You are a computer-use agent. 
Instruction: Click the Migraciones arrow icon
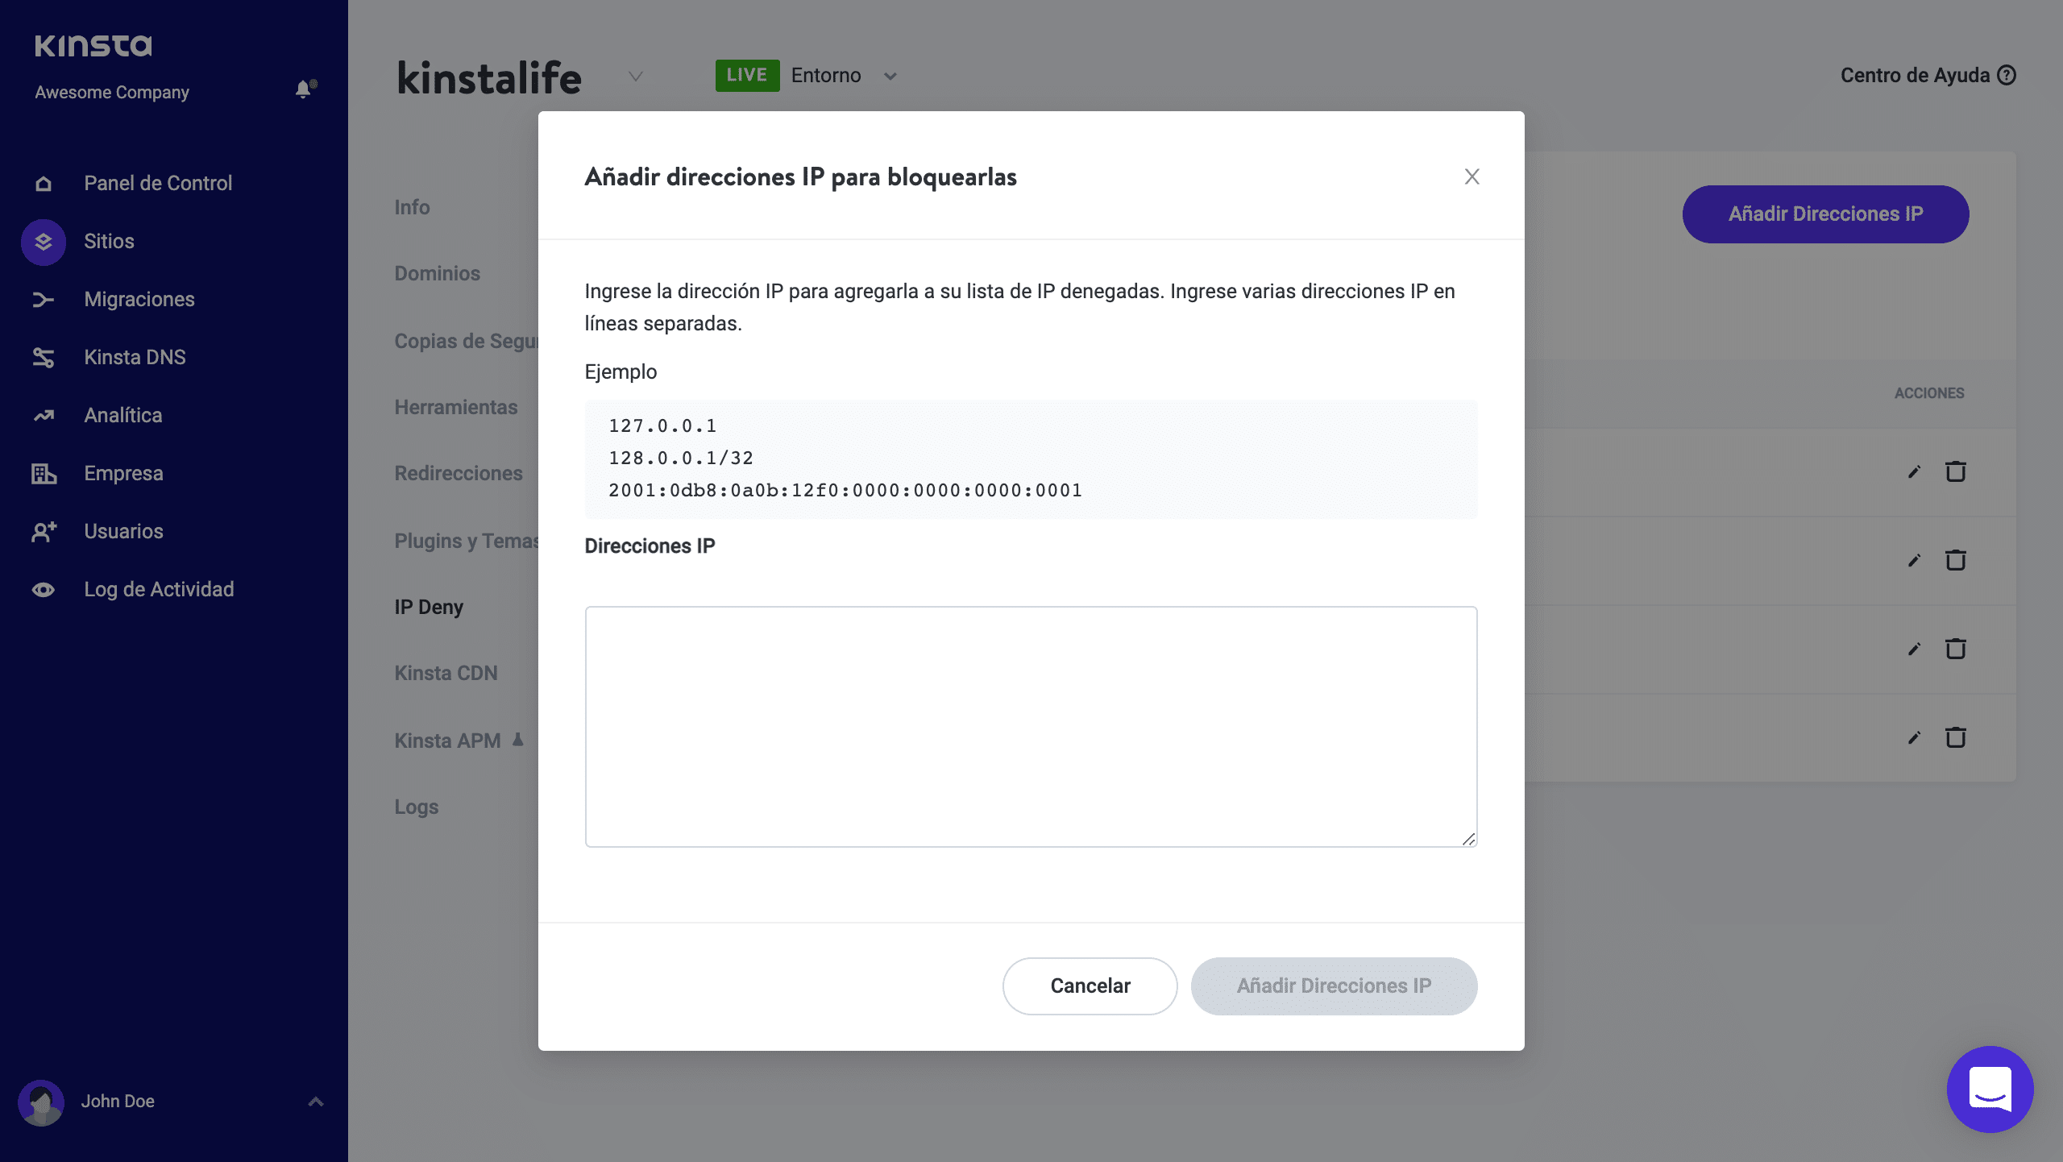[44, 300]
